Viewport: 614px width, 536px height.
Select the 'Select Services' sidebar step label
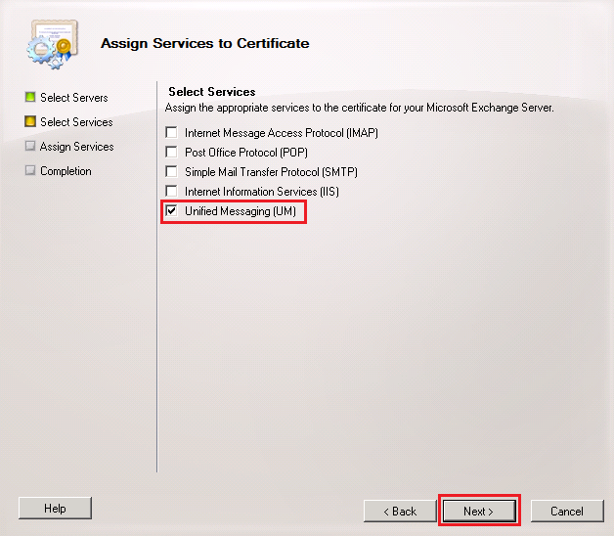pos(76,122)
